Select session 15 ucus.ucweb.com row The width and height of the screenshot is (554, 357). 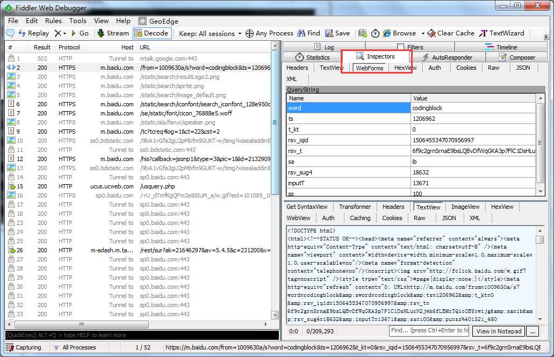139,186
